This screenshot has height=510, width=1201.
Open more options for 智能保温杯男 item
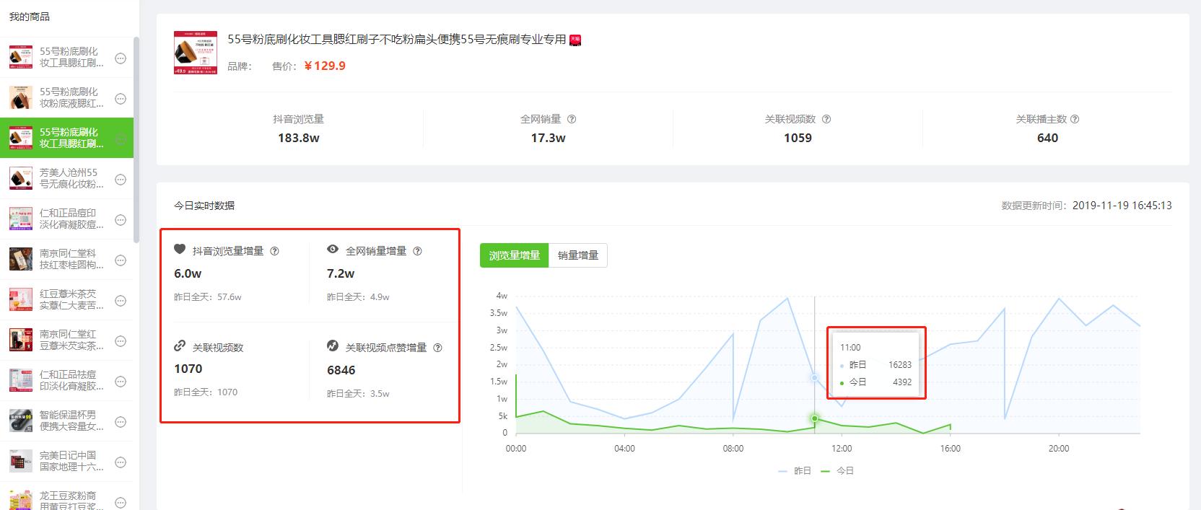click(x=121, y=421)
